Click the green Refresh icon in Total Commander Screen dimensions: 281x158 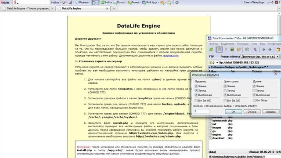tap(211, 50)
